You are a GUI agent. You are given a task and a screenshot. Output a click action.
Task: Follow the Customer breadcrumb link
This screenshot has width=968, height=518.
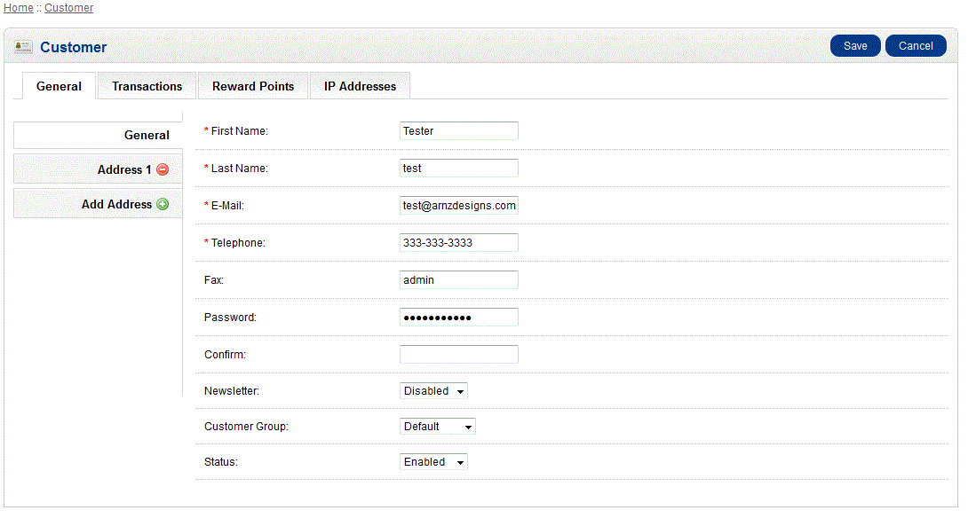pos(68,8)
